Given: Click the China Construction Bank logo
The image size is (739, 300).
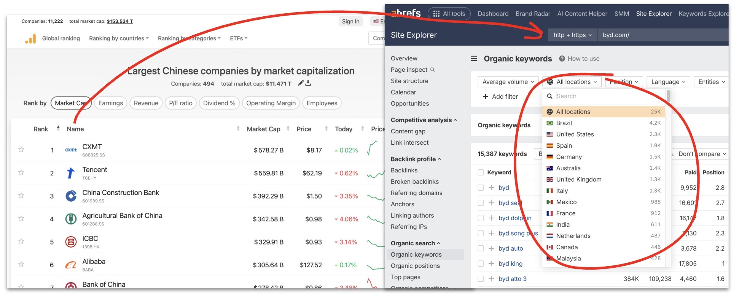Looking at the screenshot, I should tap(71, 196).
